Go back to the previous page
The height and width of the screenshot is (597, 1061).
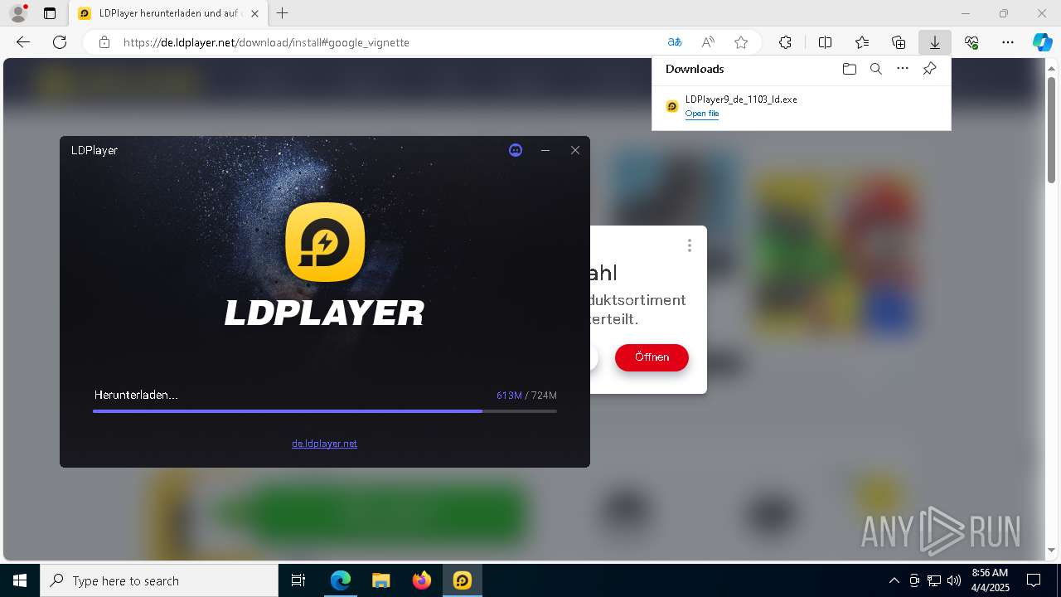(x=23, y=42)
